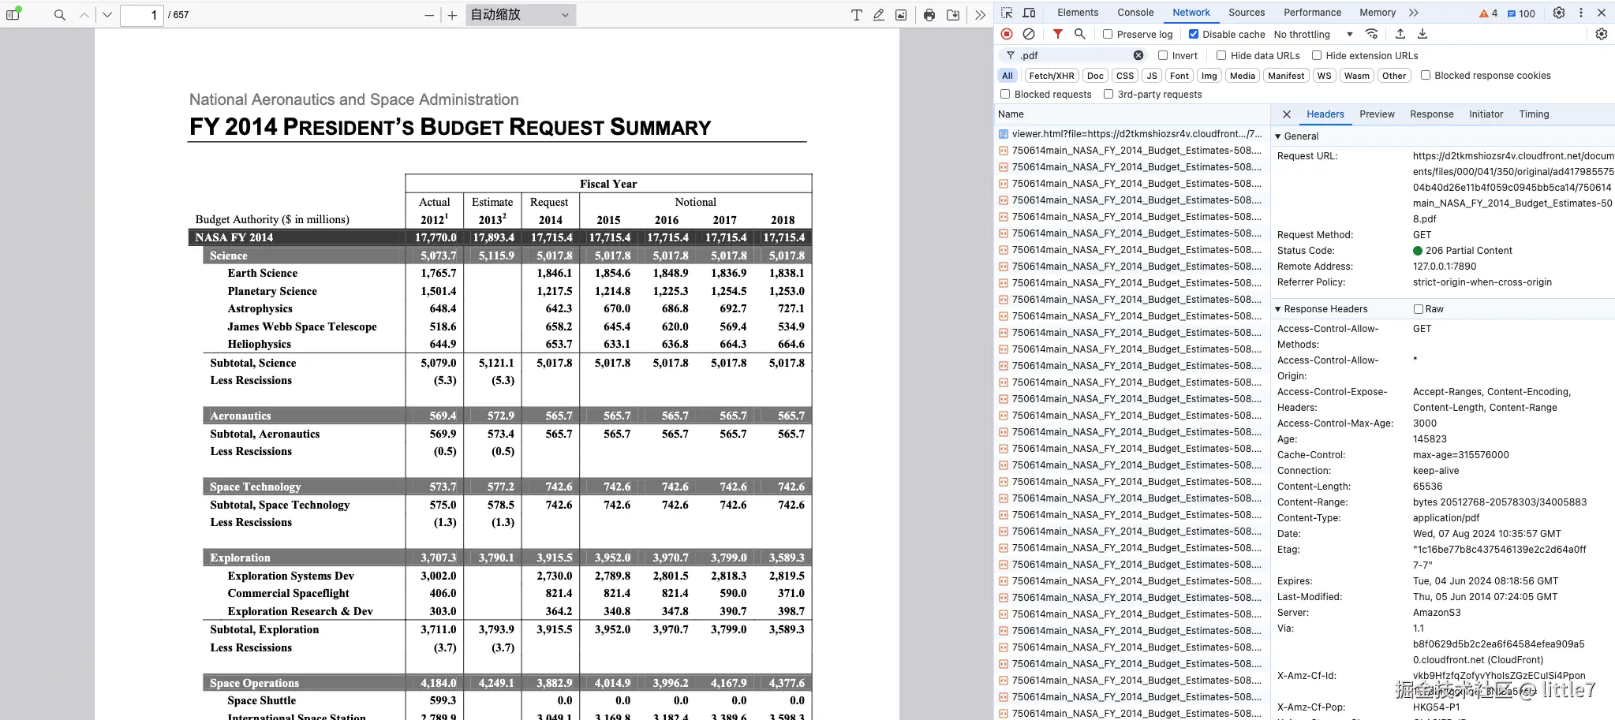Zoom in the PDF document

click(452, 15)
